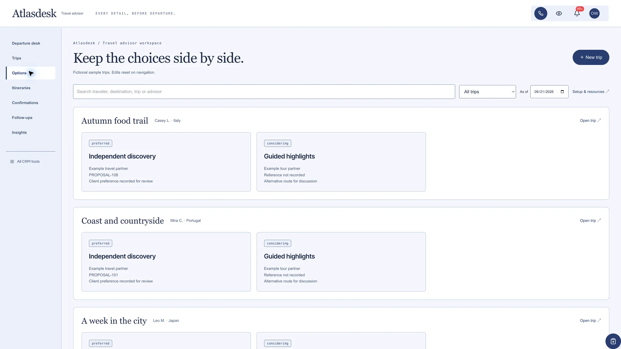Screen dimensions: 621x349
Task: Click the As of date field
Action: (549, 92)
